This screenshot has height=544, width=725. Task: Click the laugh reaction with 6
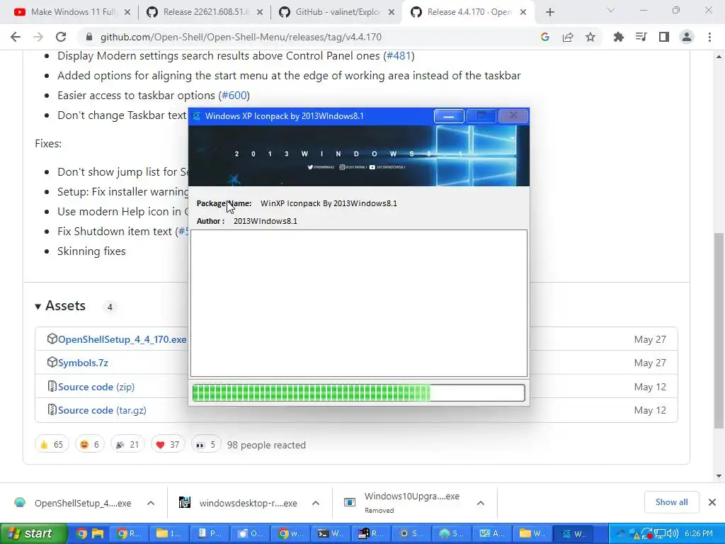tap(90, 445)
